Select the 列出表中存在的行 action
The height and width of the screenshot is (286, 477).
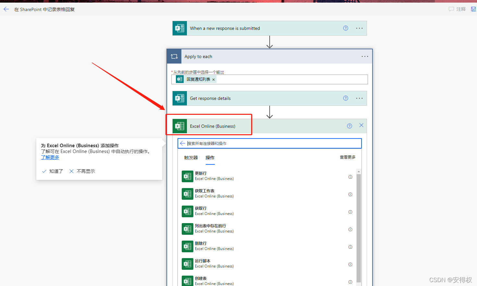tap(267, 229)
